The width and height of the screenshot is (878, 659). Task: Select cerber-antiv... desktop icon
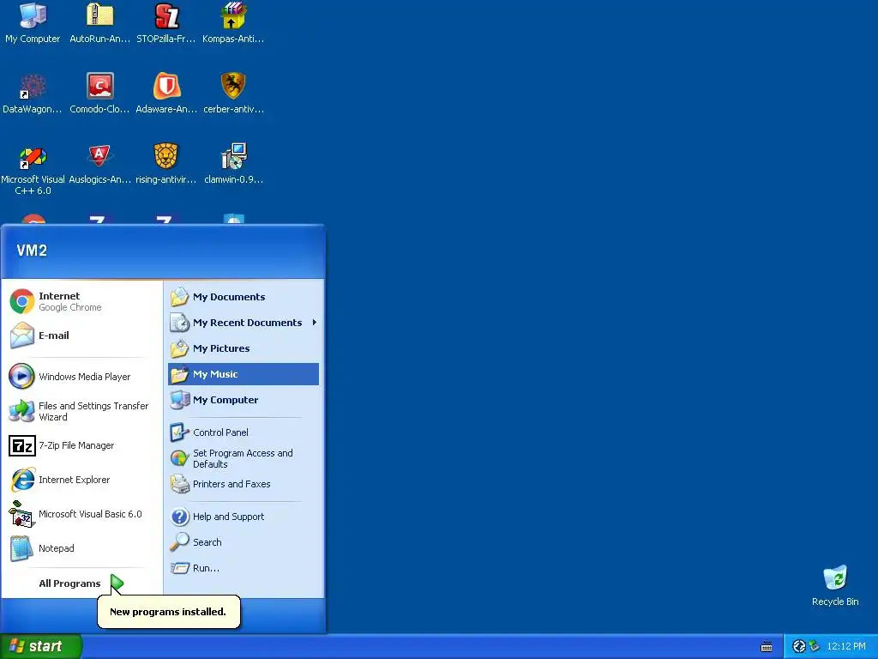[x=233, y=93]
